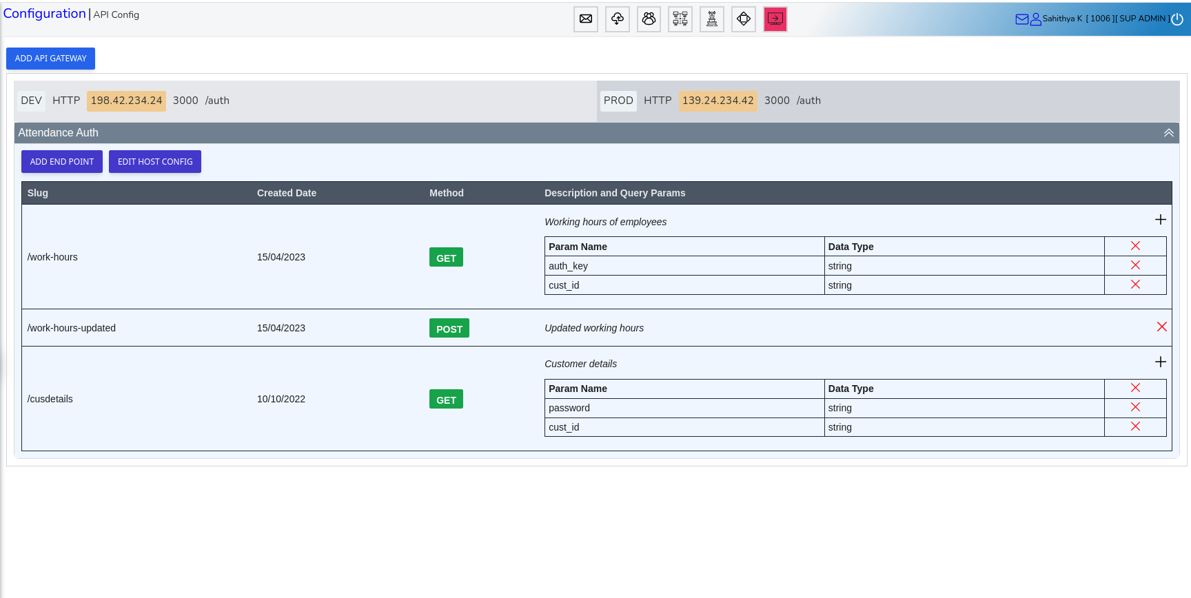Viewport: 1191px width, 598px height.
Task: Open the network diagram icon
Action: pos(680,19)
